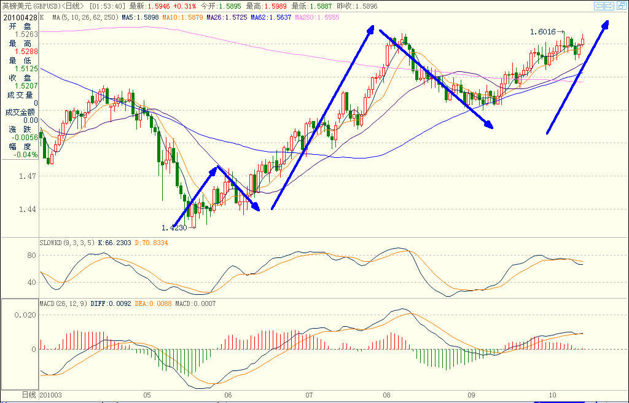Viewport: 629px width, 403px height.
Task: Click the D:70.8334 value
Action: [151, 243]
